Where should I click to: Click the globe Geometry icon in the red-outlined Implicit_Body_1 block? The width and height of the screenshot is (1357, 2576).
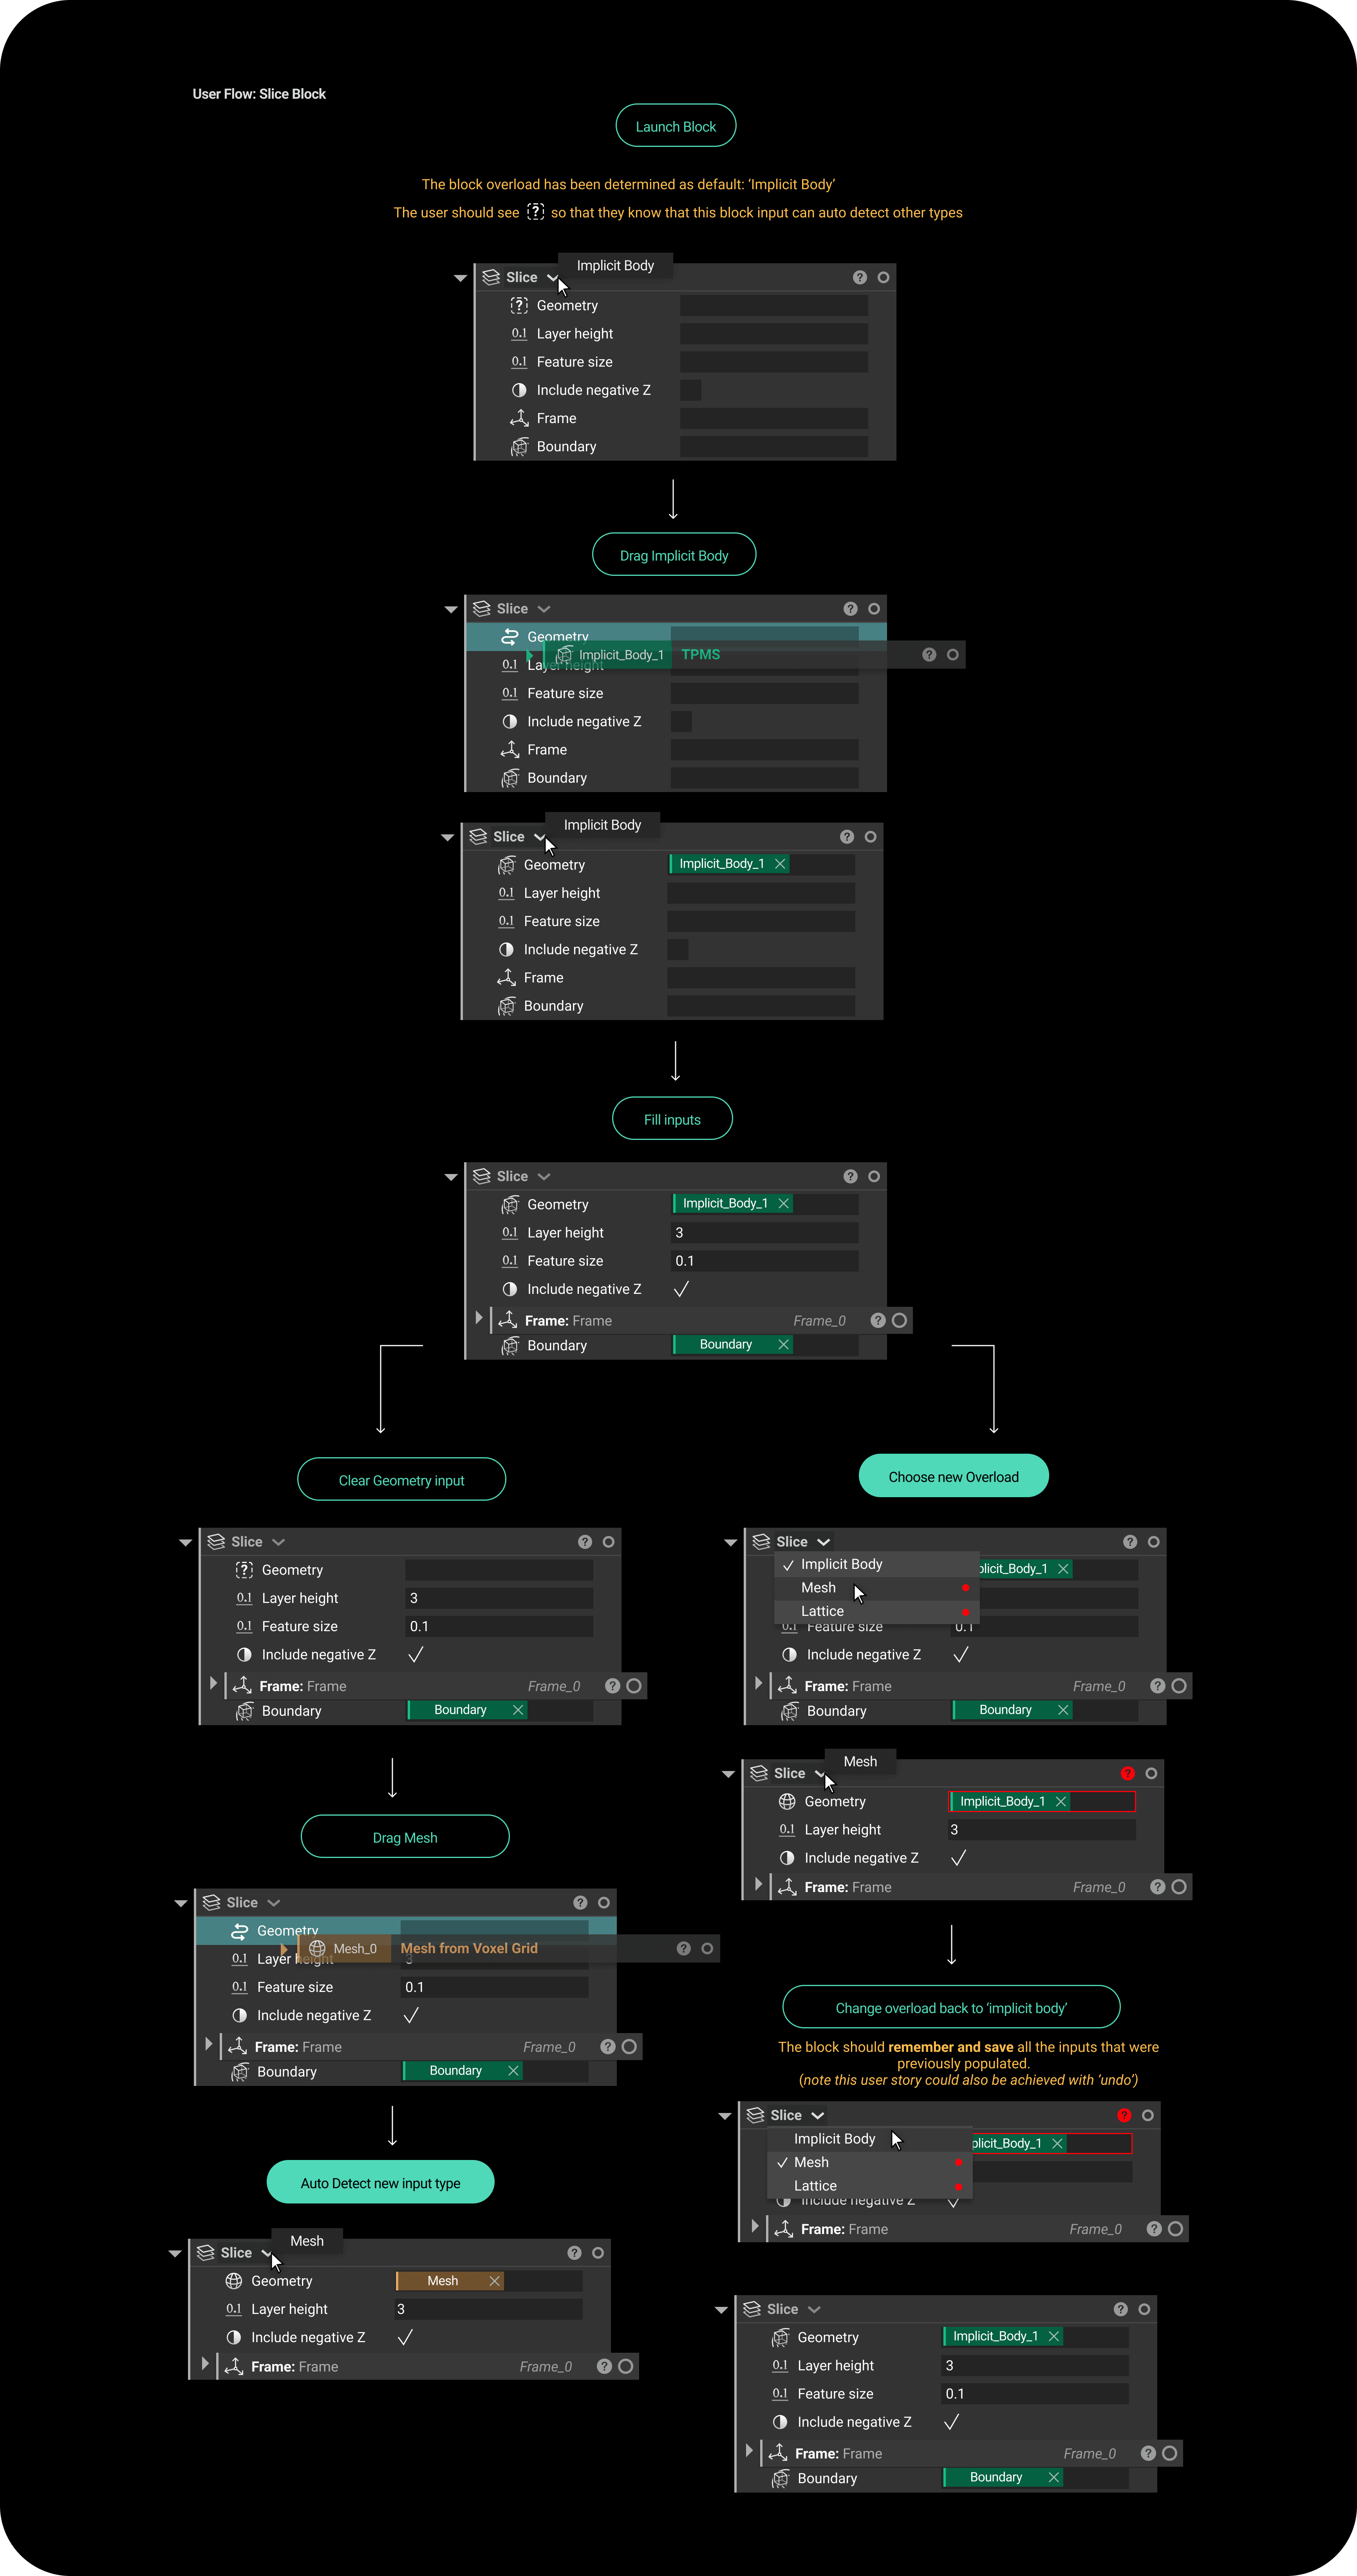pyautogui.click(x=787, y=1801)
